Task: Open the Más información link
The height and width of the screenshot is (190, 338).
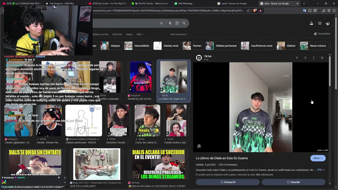Action: (x=265, y=175)
